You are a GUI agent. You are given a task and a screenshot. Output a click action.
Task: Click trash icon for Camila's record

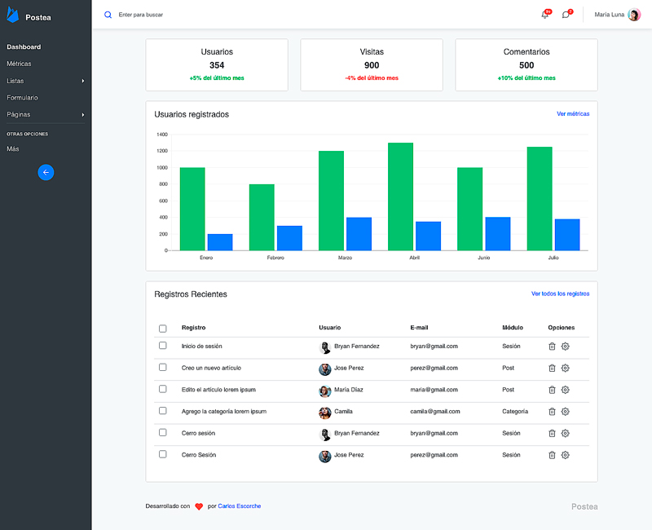(x=552, y=412)
